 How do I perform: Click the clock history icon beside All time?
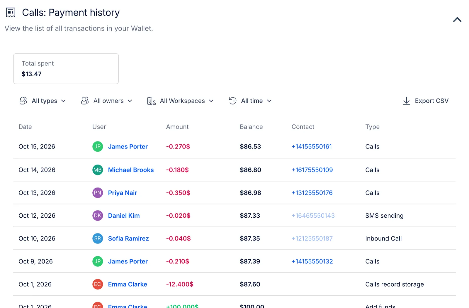[x=232, y=101]
